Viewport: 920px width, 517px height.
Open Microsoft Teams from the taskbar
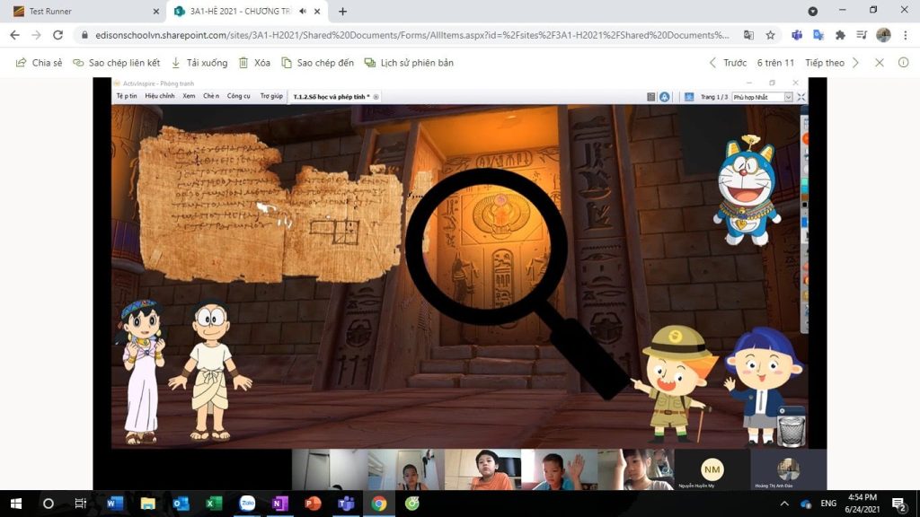[346, 504]
